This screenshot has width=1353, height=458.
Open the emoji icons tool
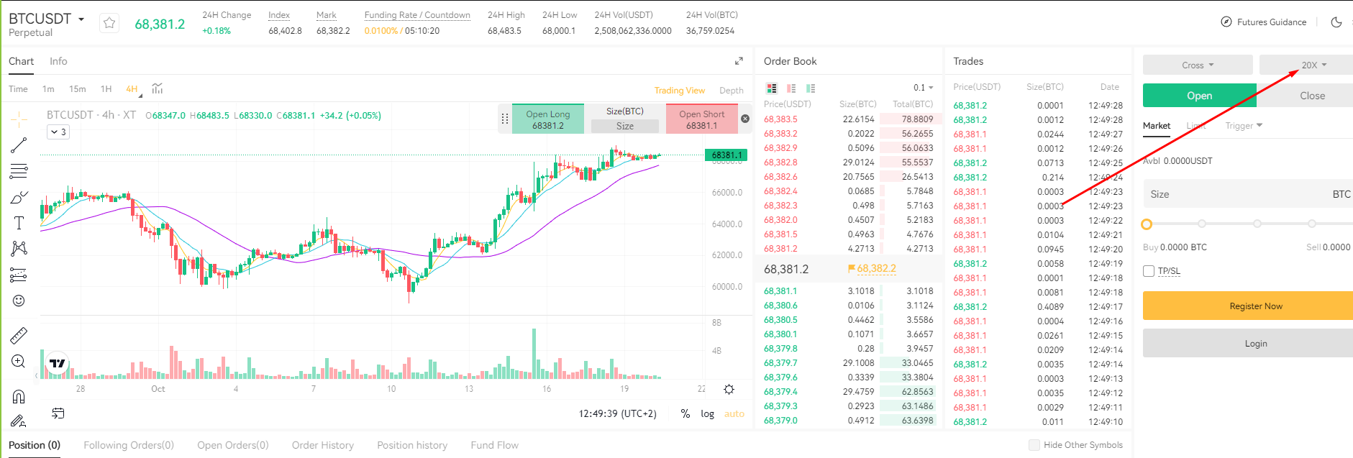19,301
